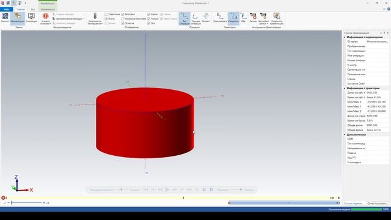Click the Trace (Трассировать) toolpath button
The height and width of the screenshot is (220, 391).
coord(220,18)
